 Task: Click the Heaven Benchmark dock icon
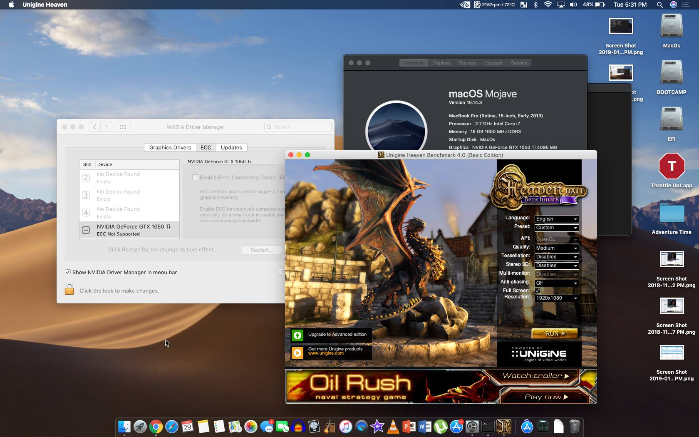tap(504, 427)
